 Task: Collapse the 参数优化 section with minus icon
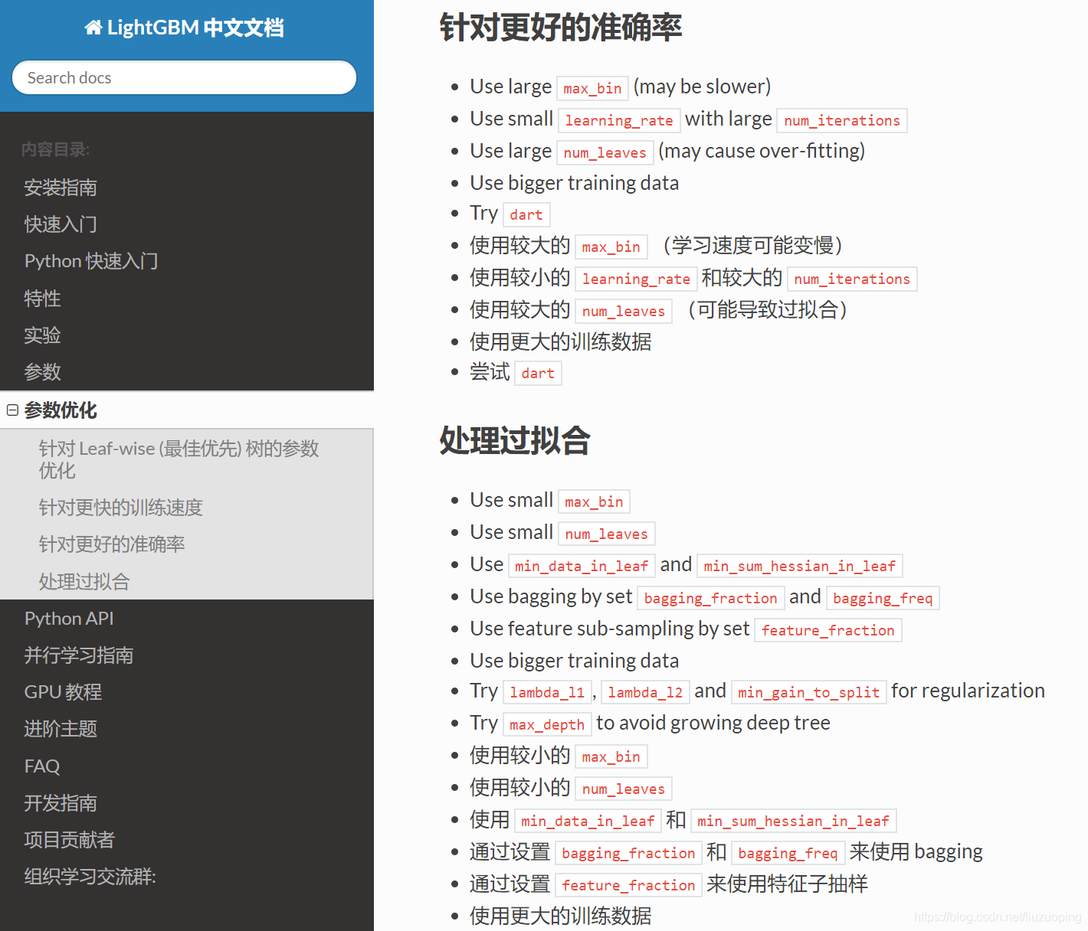click(12, 410)
